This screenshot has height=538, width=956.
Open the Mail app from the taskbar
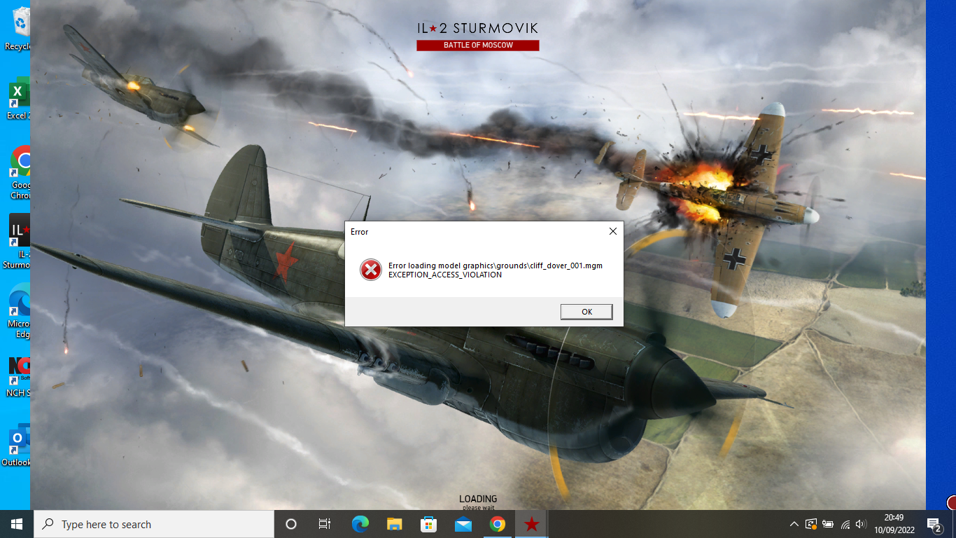click(463, 524)
